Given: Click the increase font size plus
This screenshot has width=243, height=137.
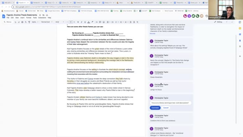Looking at the screenshot, I should click(x=75, y=22).
